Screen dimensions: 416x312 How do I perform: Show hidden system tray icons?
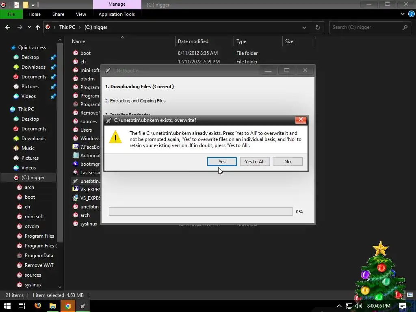(339, 306)
